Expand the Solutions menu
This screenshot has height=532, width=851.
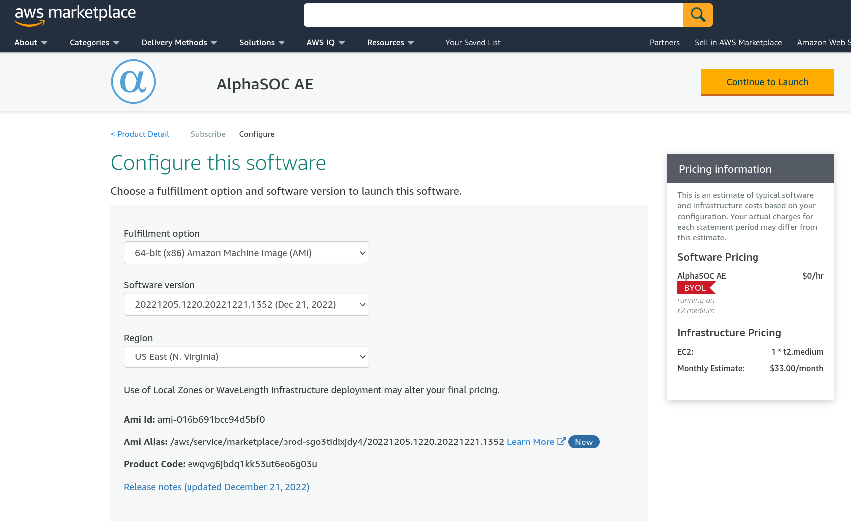262,43
